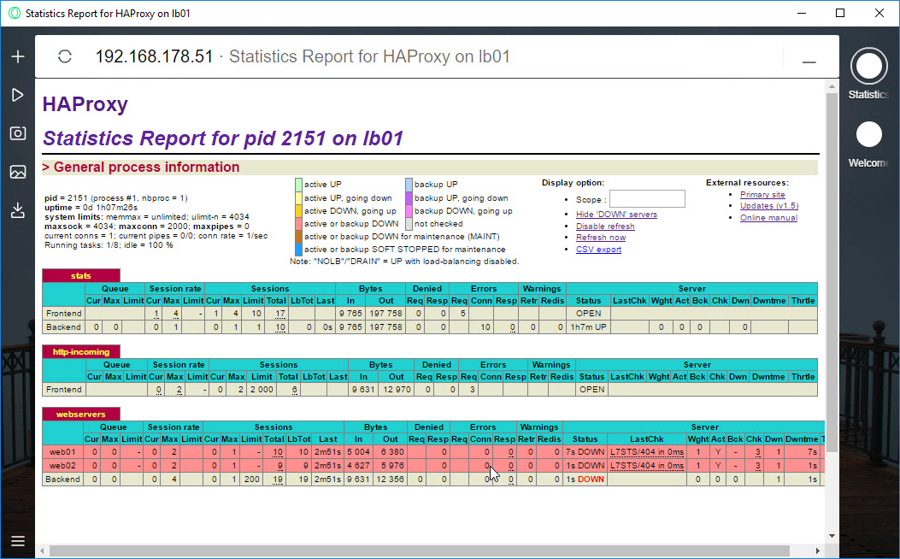Click the CSV export link
Screen dimensions: 900x559
click(x=598, y=249)
